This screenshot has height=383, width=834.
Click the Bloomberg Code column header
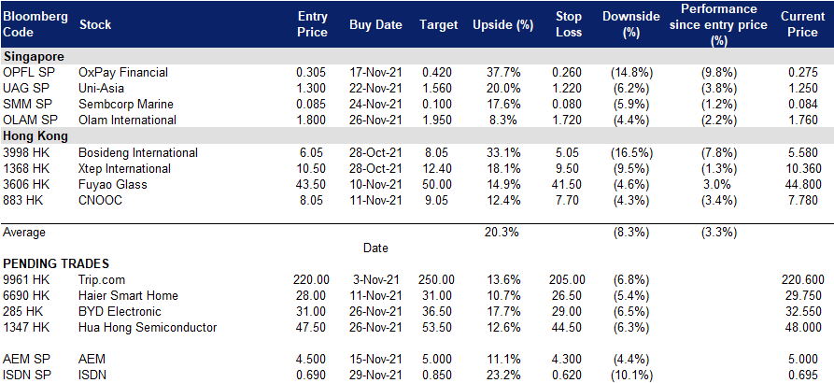tap(35, 24)
